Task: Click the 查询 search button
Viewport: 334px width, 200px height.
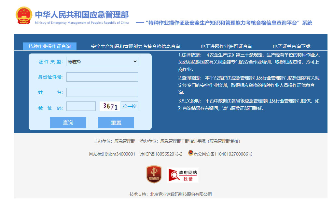Action: [68, 123]
